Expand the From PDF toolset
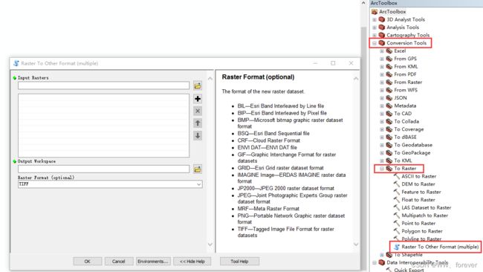 (x=382, y=74)
